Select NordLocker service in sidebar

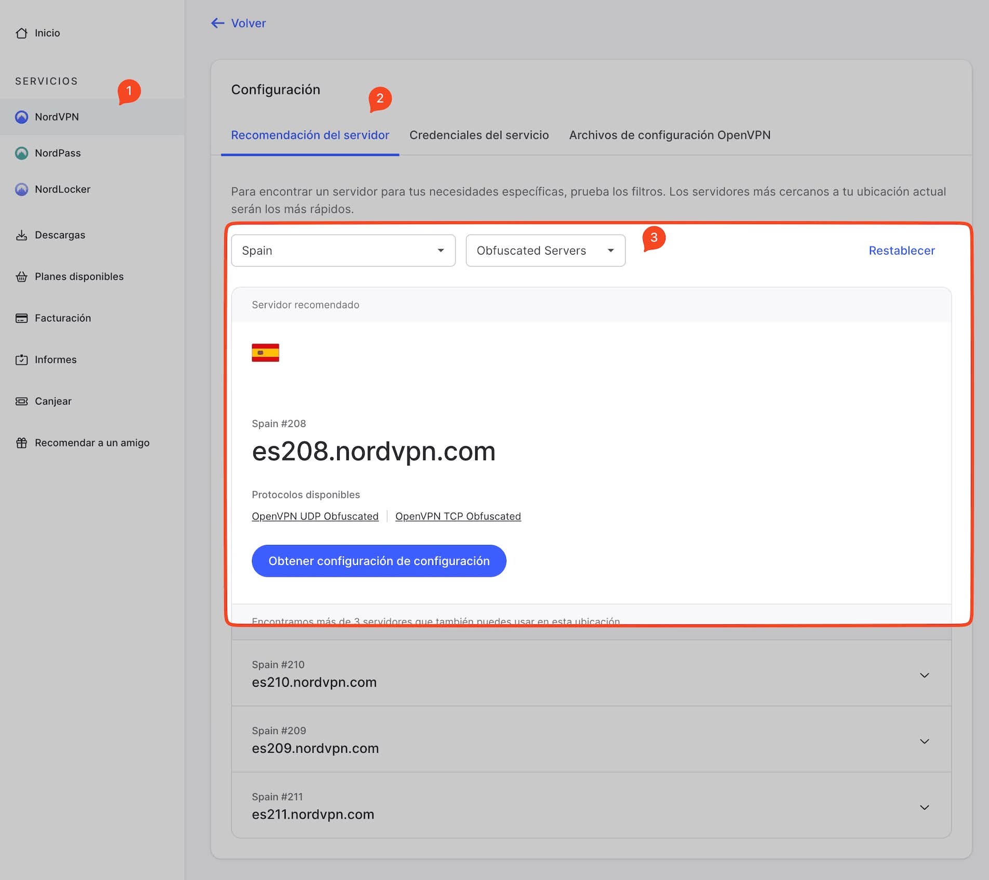pyautogui.click(x=62, y=190)
